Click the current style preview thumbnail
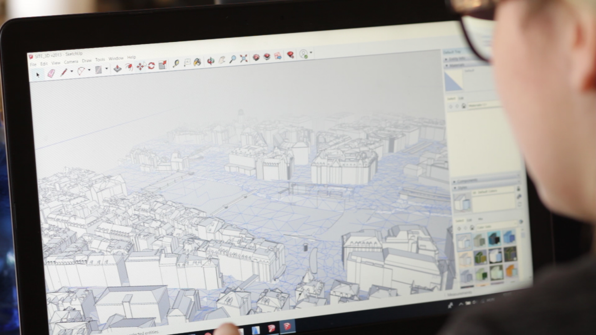The width and height of the screenshot is (596, 335). tap(462, 202)
